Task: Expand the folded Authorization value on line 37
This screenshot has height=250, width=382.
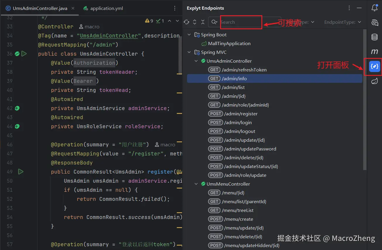Action: (x=94, y=63)
